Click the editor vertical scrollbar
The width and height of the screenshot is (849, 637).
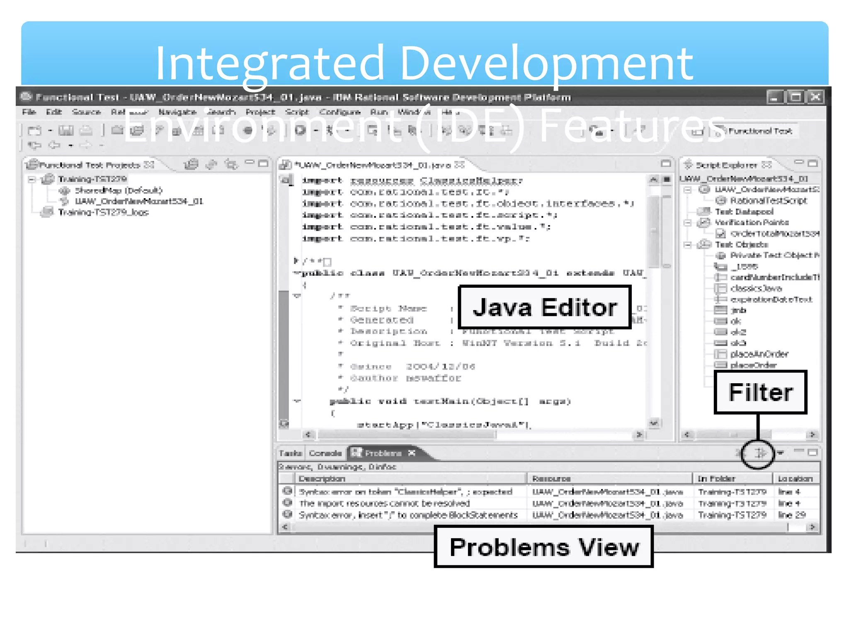tap(654, 232)
